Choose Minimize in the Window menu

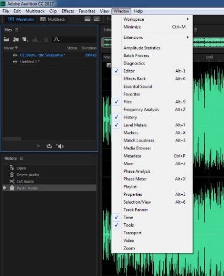[x=152, y=27]
